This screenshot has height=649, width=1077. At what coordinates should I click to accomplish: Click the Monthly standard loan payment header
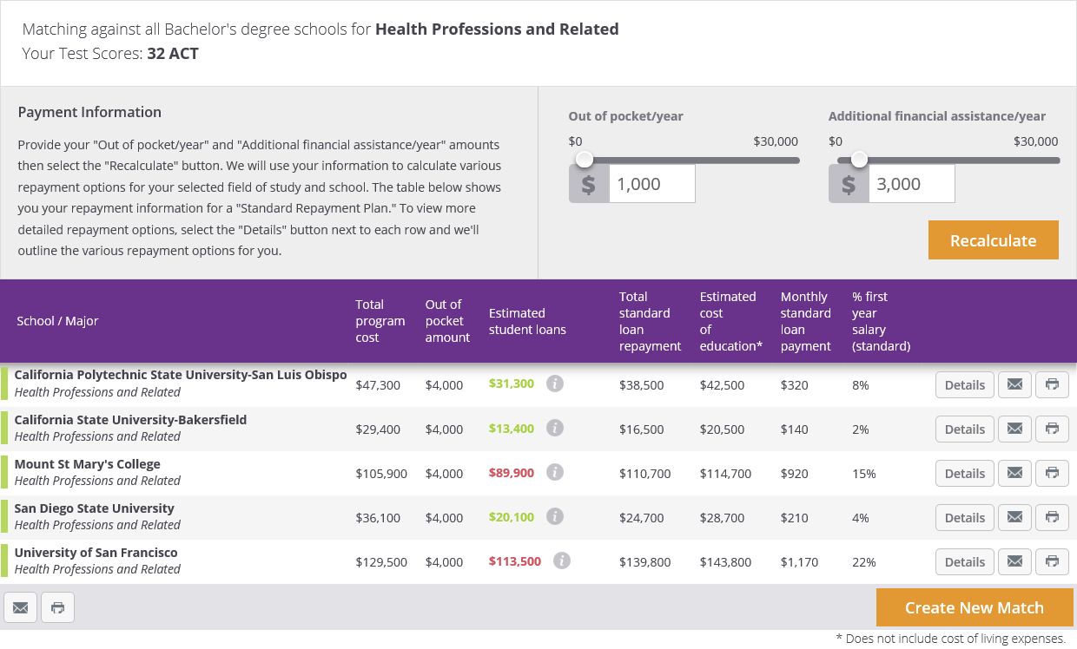click(x=806, y=321)
